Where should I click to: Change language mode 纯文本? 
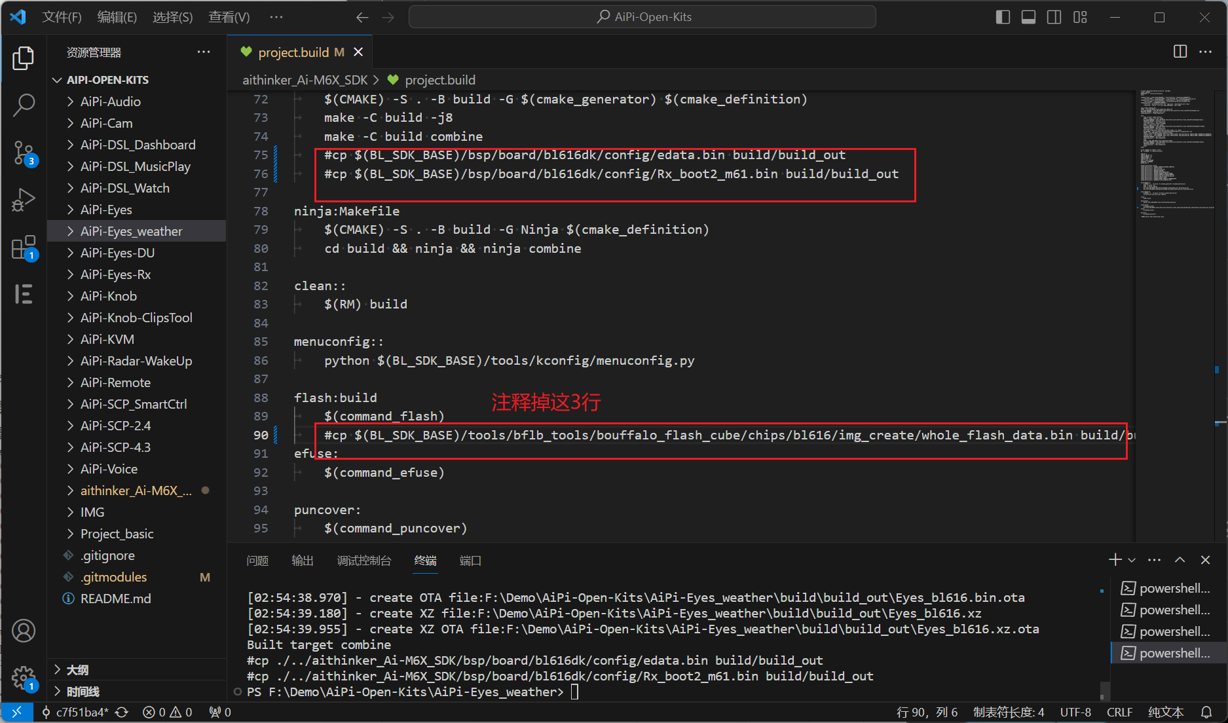tap(1166, 712)
